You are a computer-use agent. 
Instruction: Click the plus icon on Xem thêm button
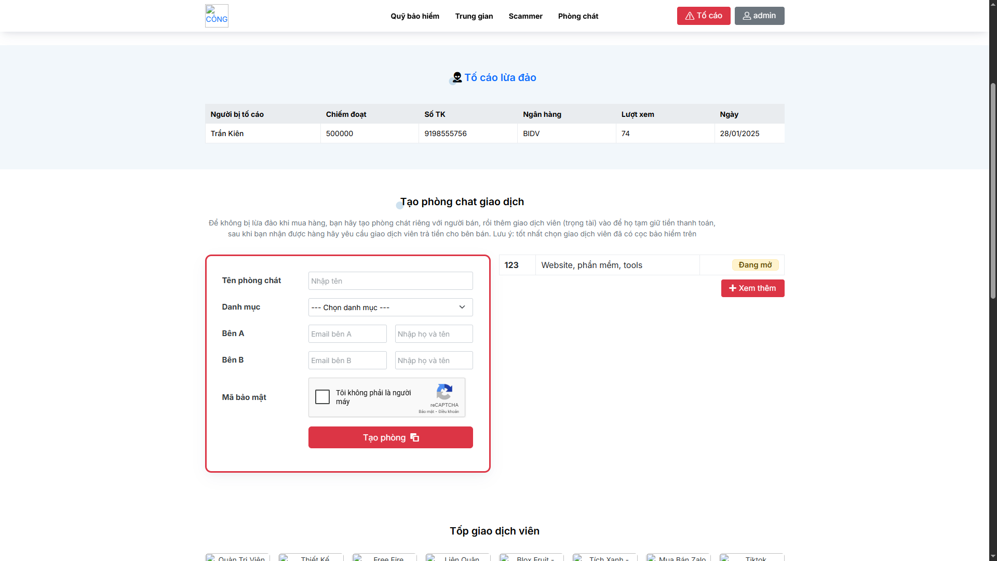click(733, 288)
